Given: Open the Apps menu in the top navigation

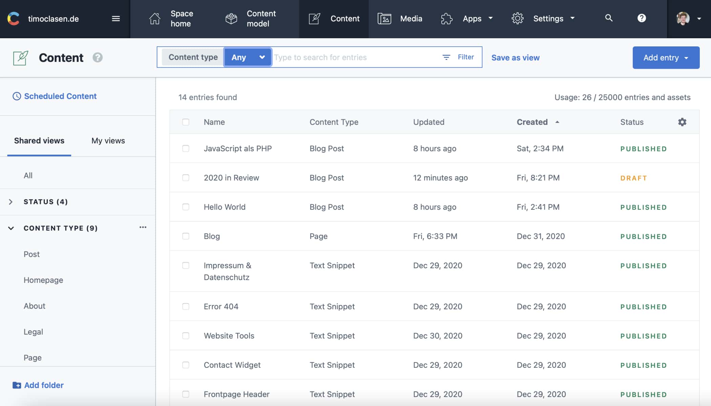Looking at the screenshot, I should [467, 19].
